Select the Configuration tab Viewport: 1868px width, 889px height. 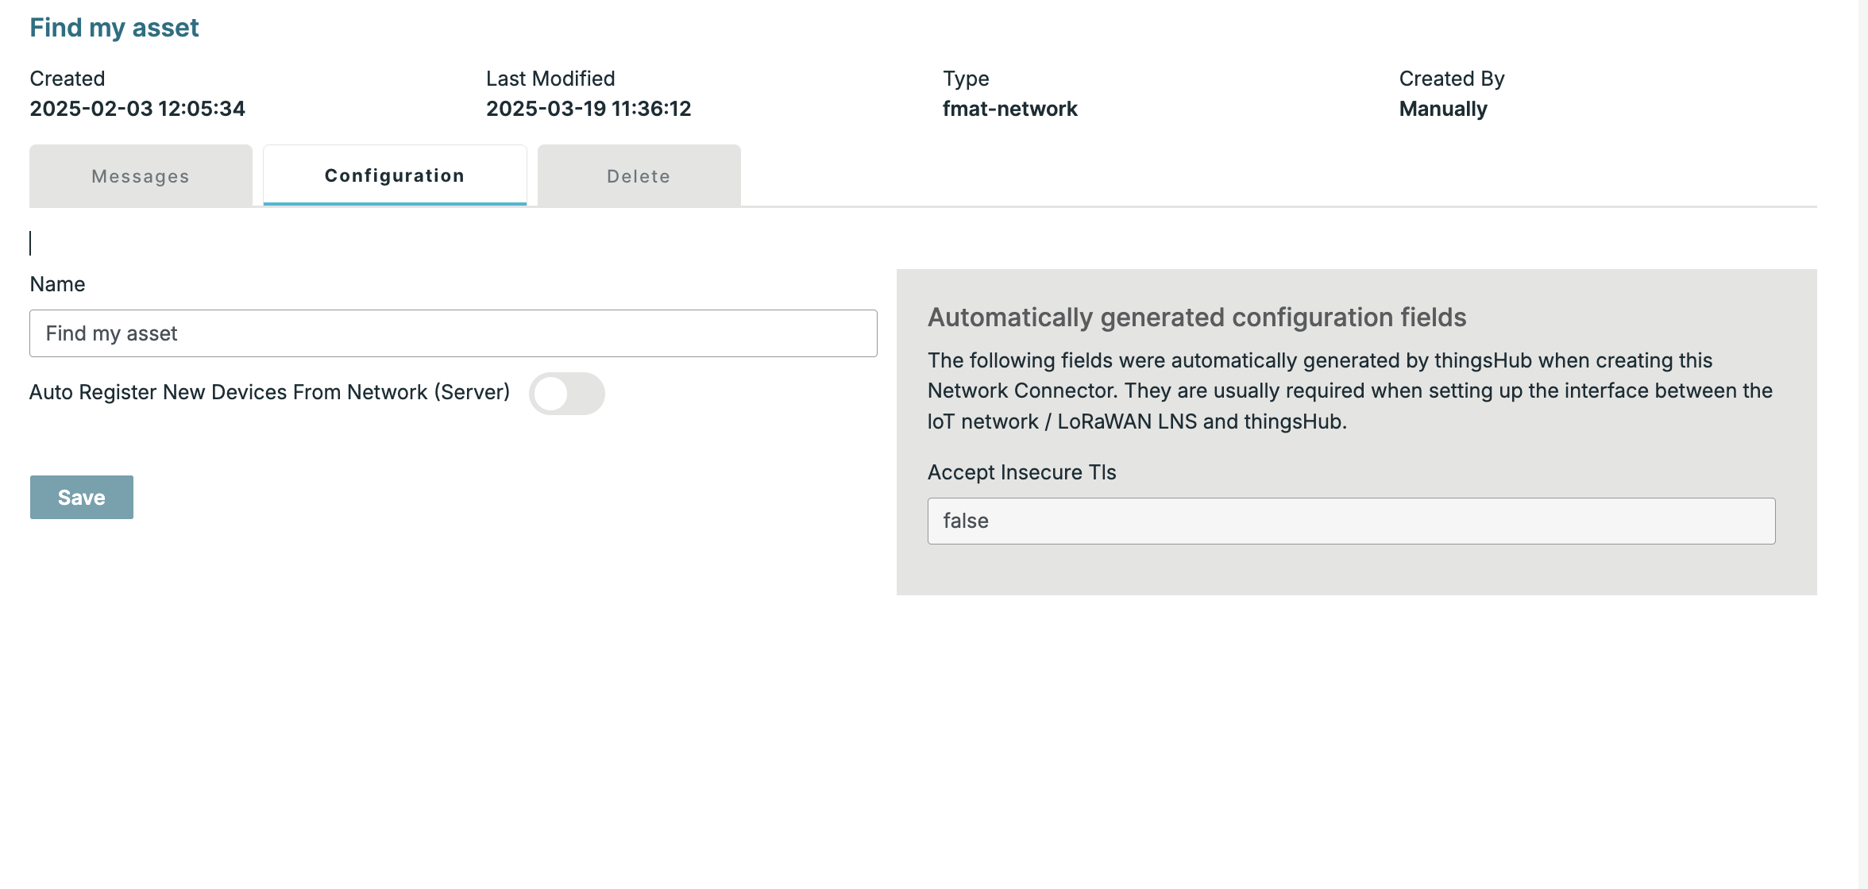[395, 175]
